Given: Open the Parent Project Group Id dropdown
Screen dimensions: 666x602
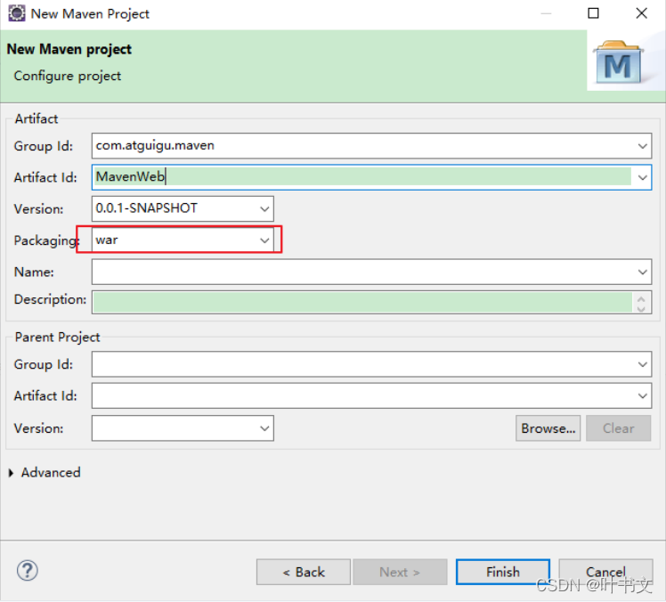Looking at the screenshot, I should coord(642,364).
